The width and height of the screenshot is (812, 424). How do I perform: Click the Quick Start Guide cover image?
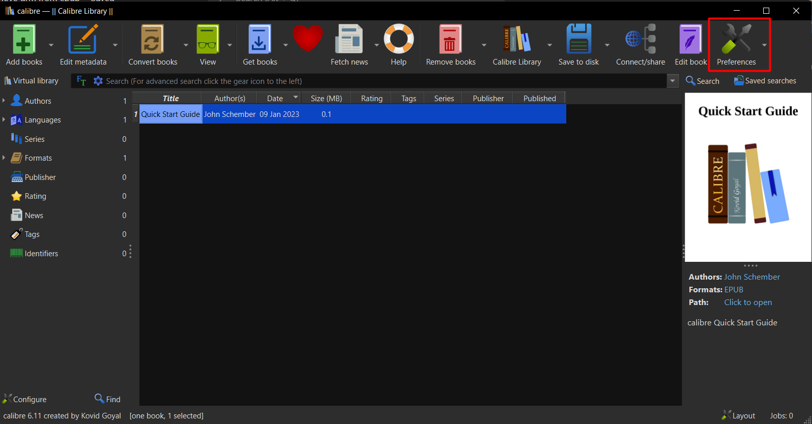[748, 177]
